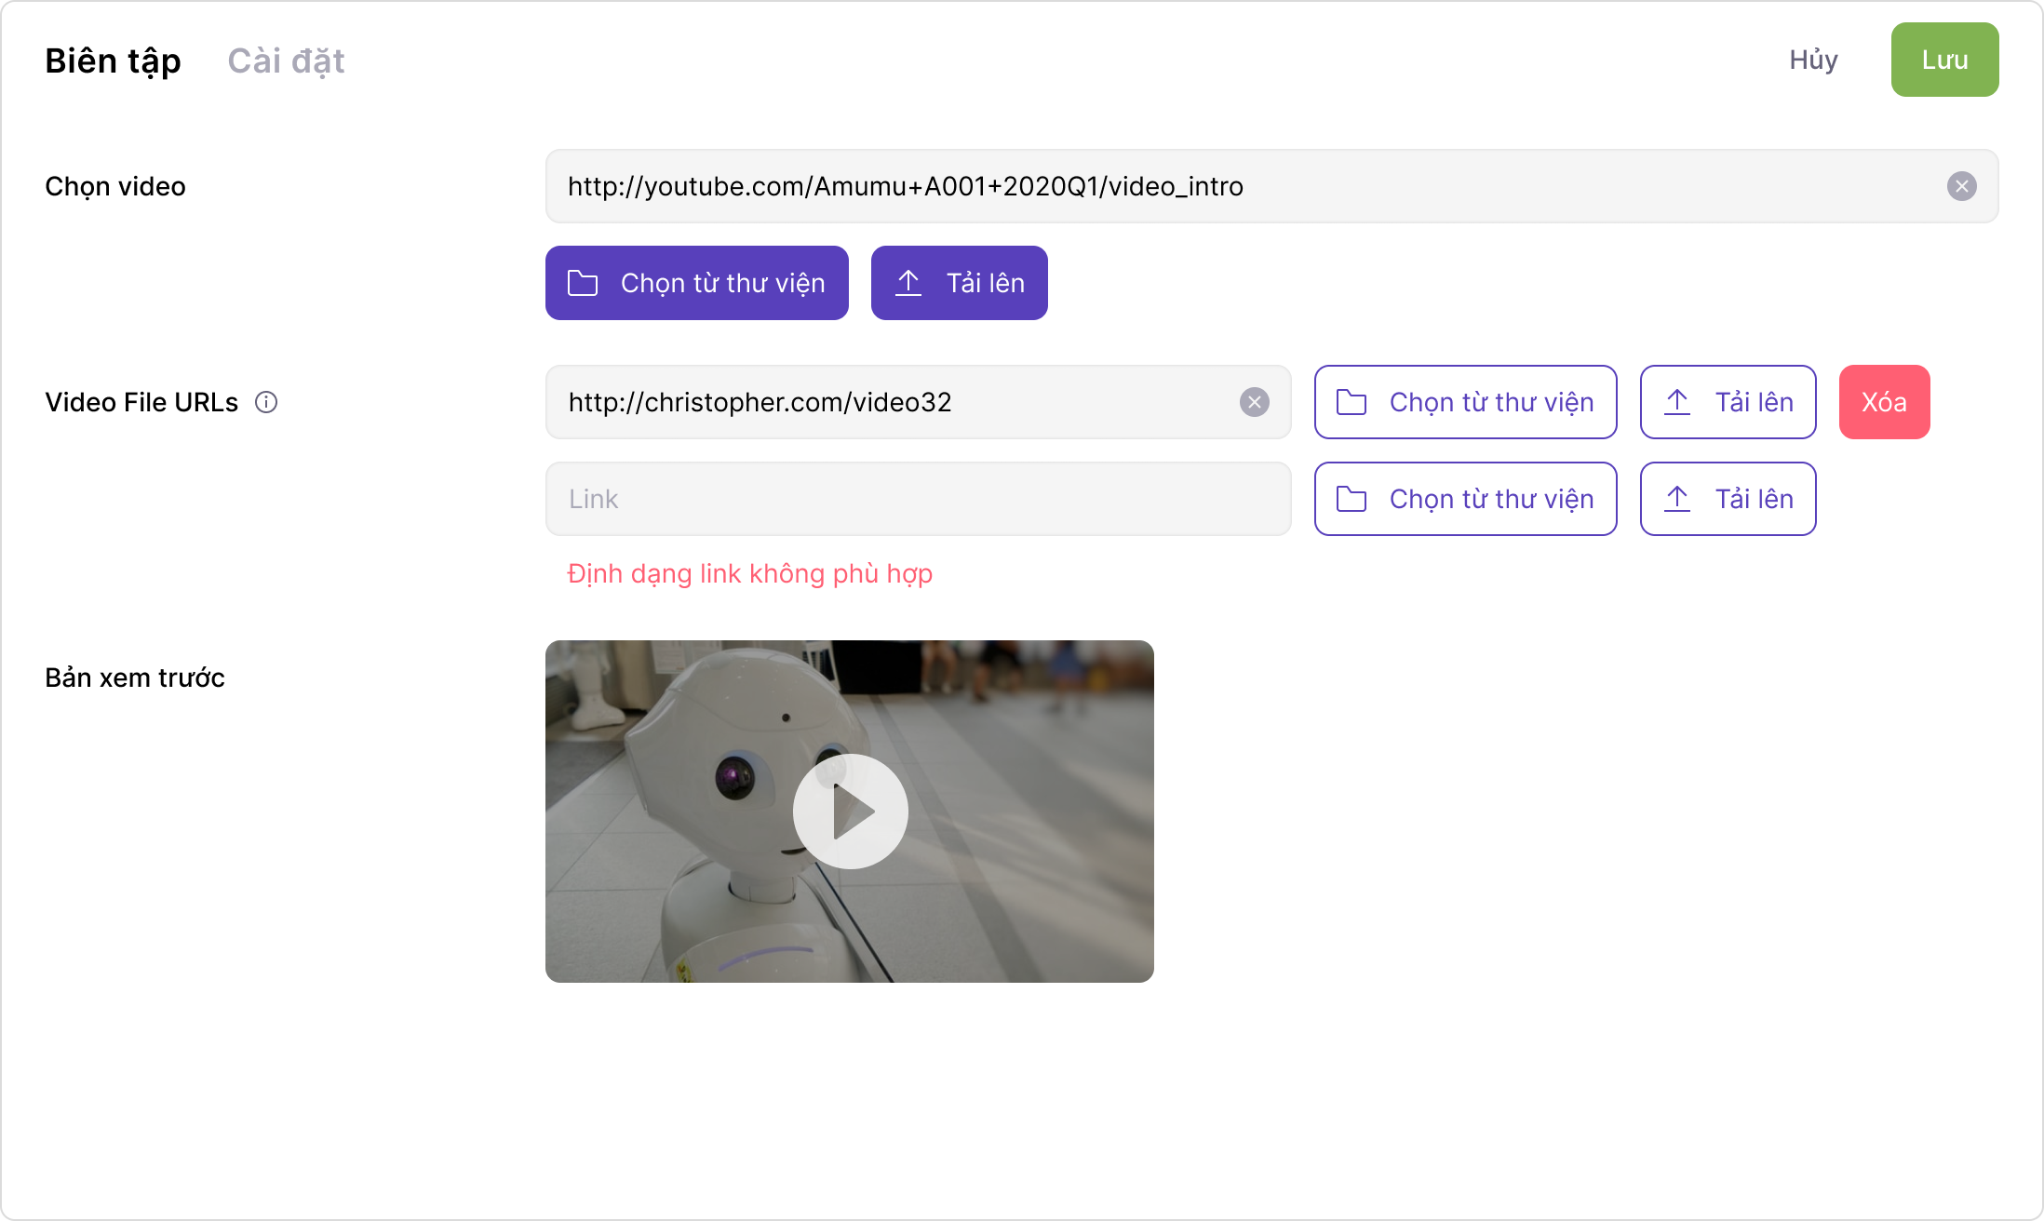Click info icon beside Video File URLs

tap(266, 402)
